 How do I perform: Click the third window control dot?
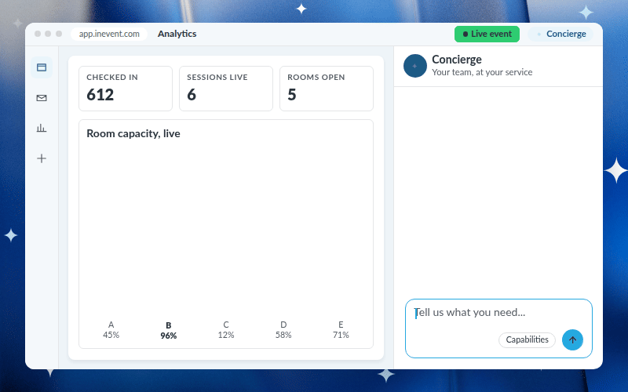coord(59,34)
